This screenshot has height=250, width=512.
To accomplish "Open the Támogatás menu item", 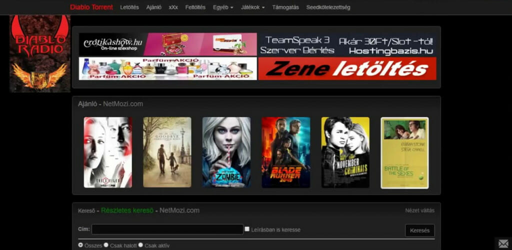I will coord(285,7).
